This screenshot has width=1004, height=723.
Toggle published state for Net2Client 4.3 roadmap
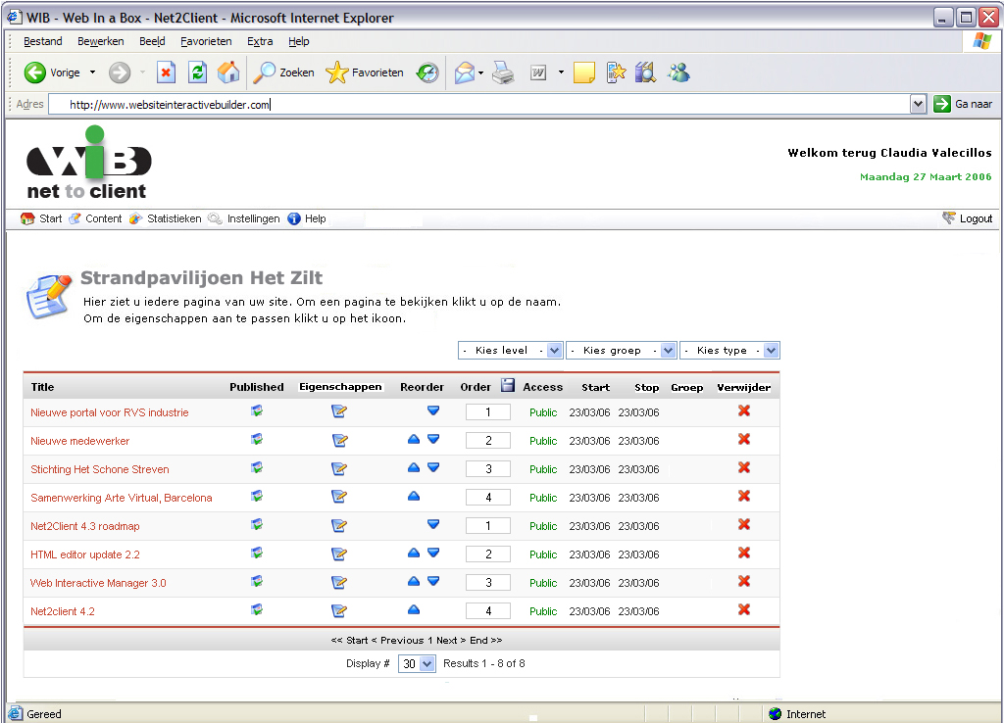(257, 525)
